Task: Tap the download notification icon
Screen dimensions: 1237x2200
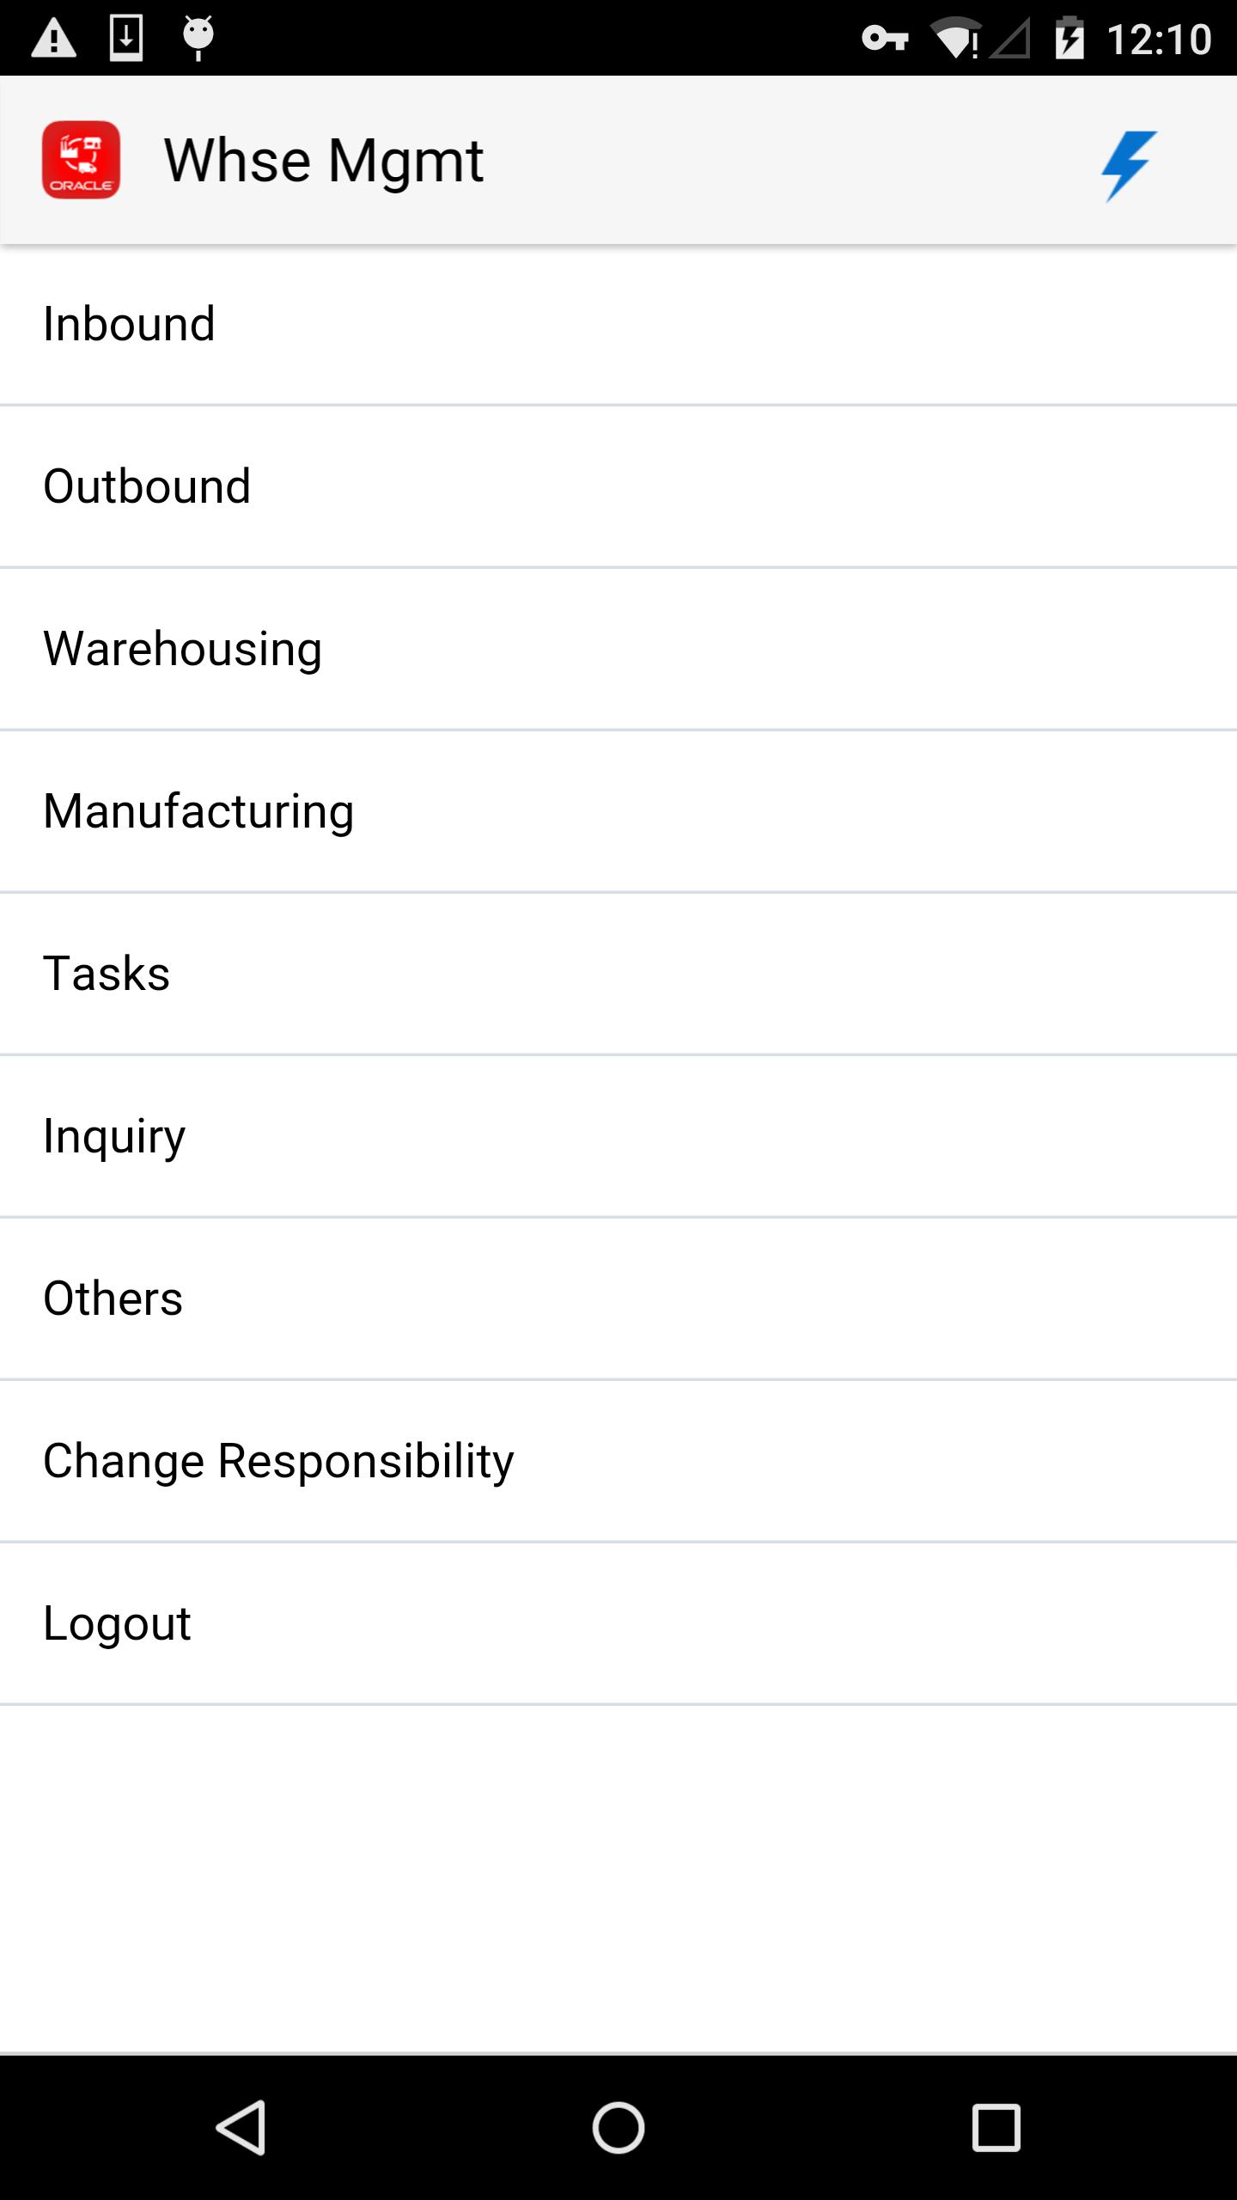Action: coord(126,38)
